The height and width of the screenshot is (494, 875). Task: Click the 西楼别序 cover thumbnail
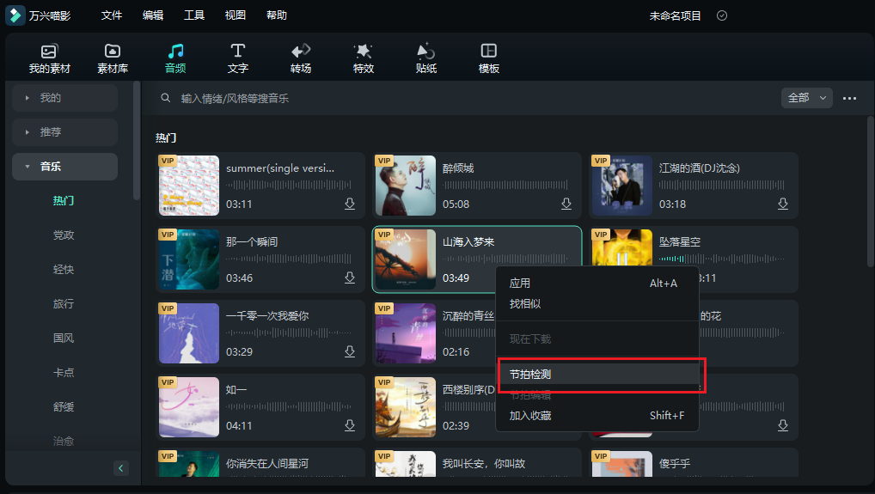coord(405,407)
